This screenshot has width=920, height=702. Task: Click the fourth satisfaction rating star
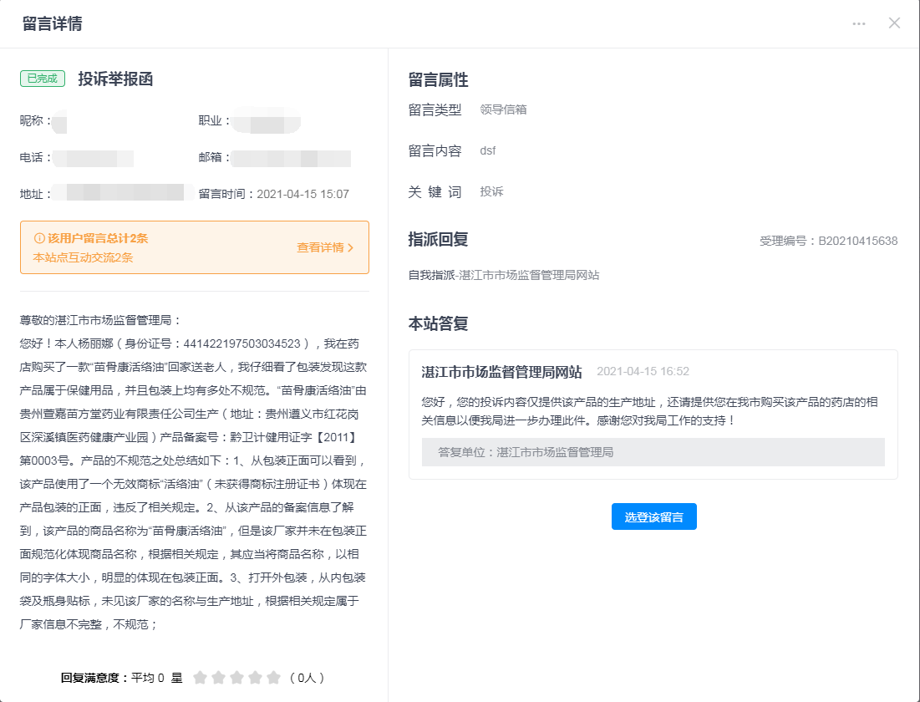pyautogui.click(x=255, y=678)
